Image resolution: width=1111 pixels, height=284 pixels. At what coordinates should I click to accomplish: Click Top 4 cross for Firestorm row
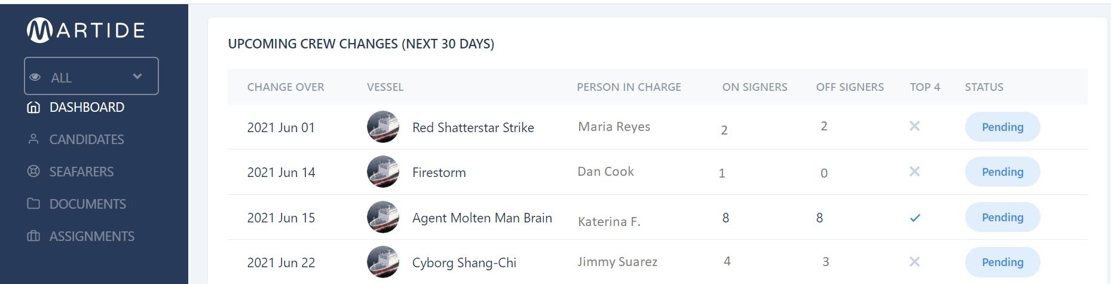pos(914,172)
